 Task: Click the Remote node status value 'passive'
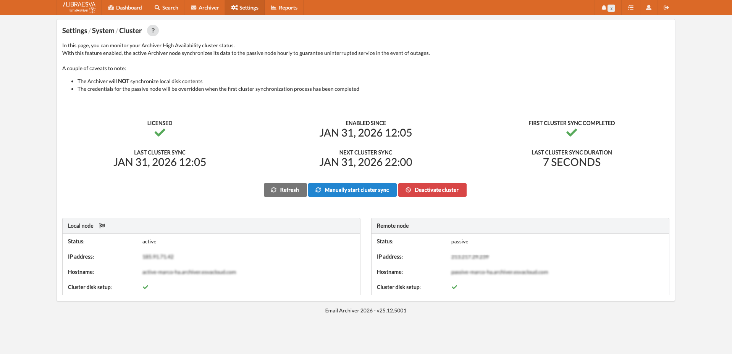[460, 241]
